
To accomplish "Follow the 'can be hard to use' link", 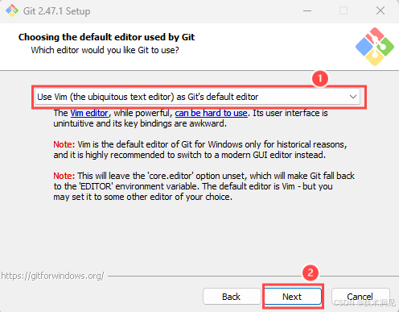I will coord(211,113).
